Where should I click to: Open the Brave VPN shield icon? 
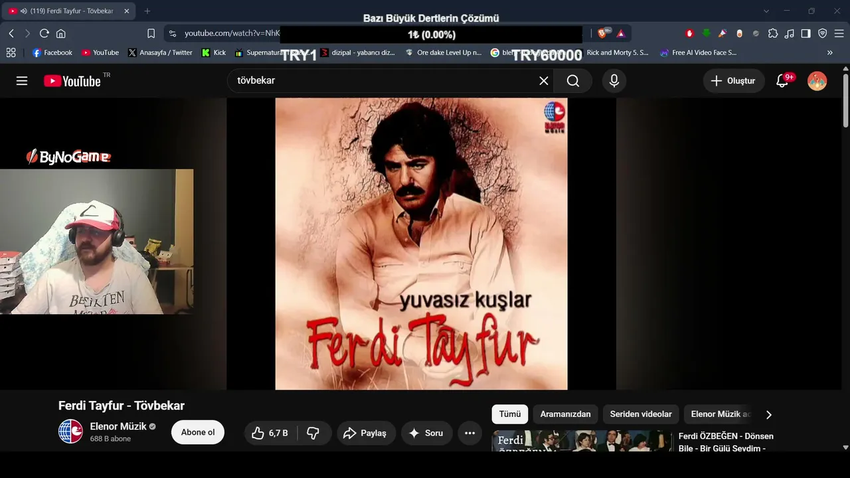coord(823,33)
